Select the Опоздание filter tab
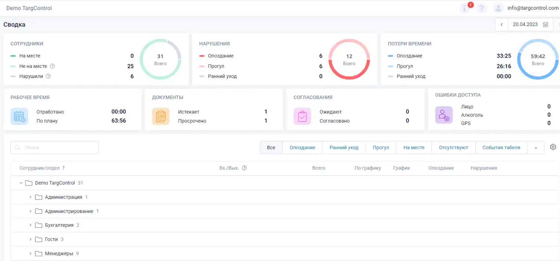 tap(302, 148)
